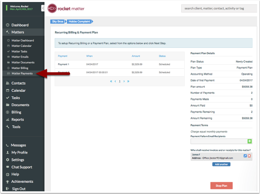Open Matter Documents submenu item
The height and width of the screenshot is (194, 260).
(23, 62)
